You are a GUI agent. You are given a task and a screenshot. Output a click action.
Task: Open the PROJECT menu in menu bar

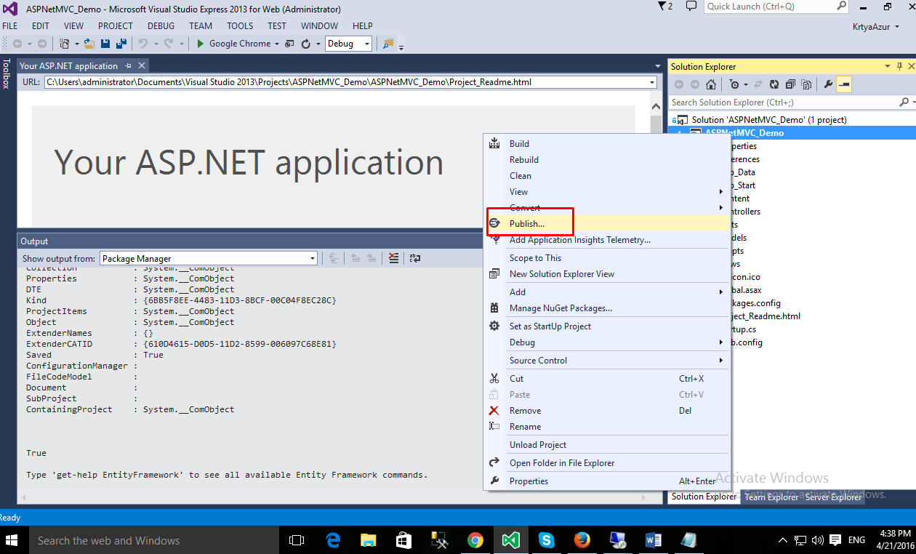click(x=116, y=25)
